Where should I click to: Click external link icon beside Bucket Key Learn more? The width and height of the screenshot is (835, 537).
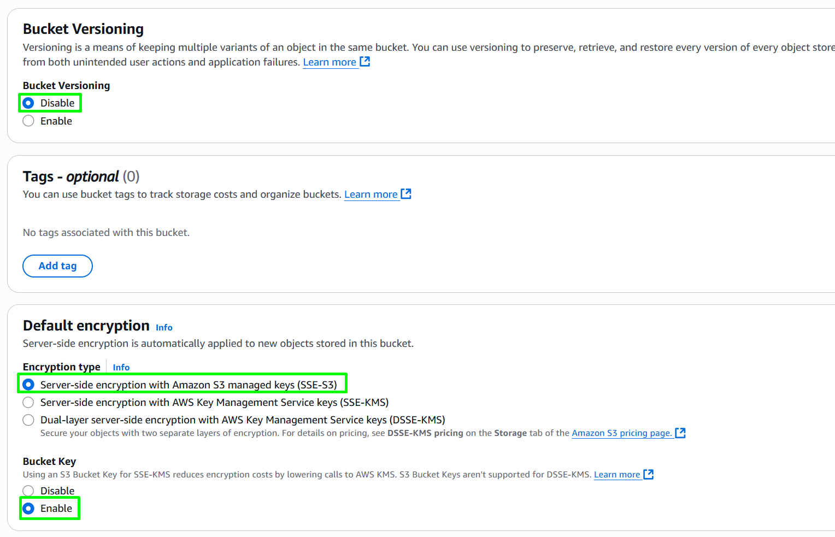[649, 474]
